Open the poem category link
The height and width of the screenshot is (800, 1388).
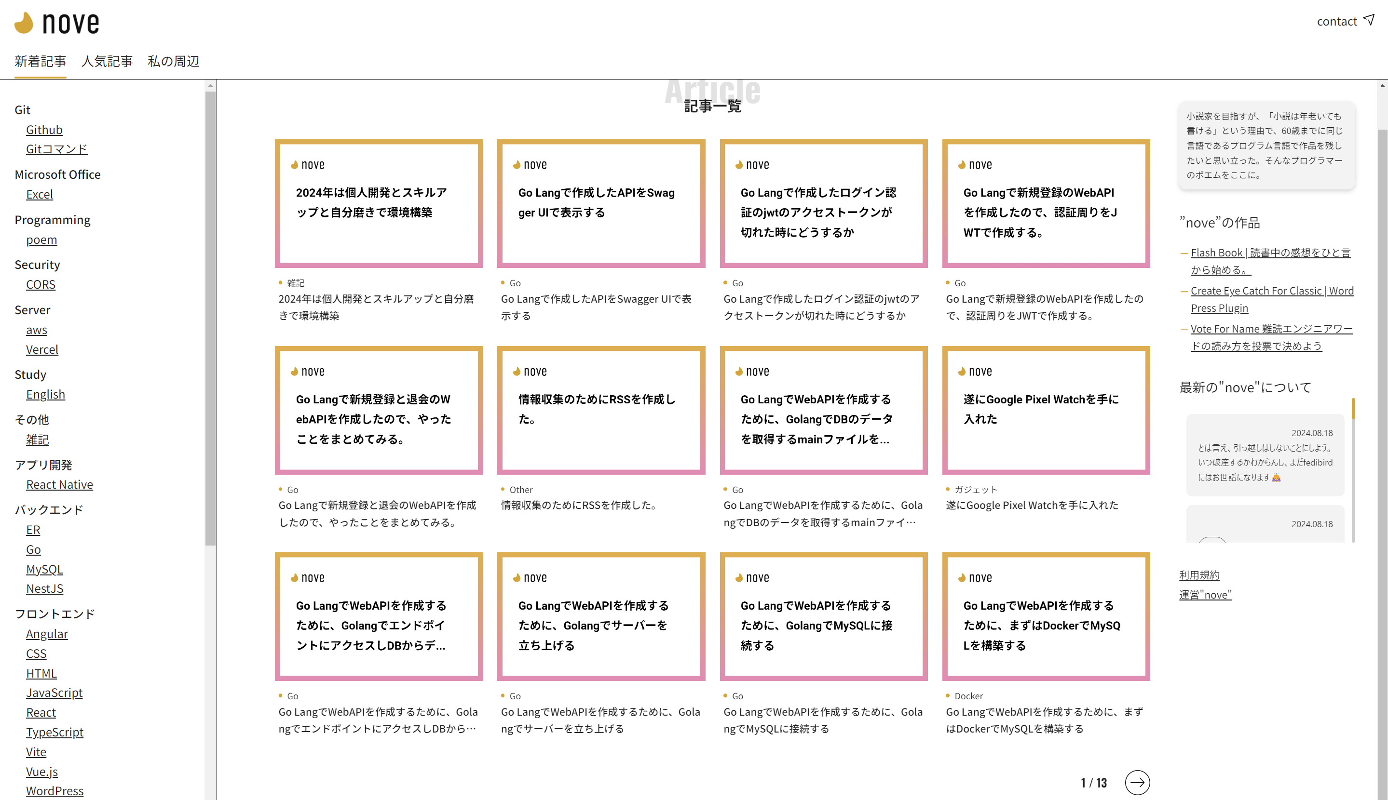click(41, 240)
